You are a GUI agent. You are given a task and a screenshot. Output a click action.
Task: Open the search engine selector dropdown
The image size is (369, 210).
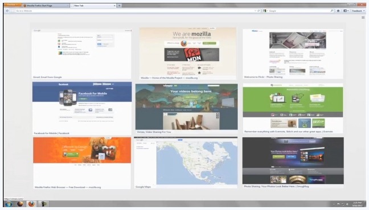(x=265, y=11)
